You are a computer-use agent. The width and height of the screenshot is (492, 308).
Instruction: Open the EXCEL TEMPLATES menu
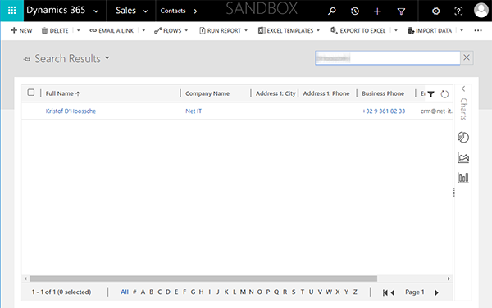[x=289, y=30]
